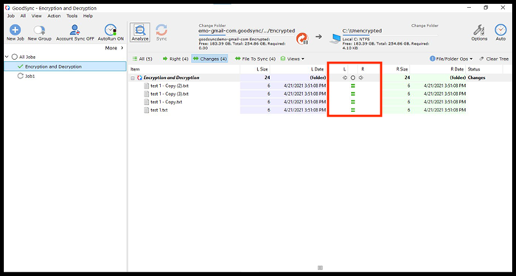Click the red sync direction icon

[301, 38]
